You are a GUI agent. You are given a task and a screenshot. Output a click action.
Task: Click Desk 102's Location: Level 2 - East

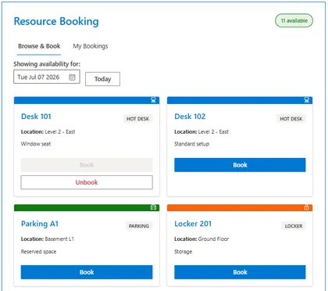[x=201, y=131]
